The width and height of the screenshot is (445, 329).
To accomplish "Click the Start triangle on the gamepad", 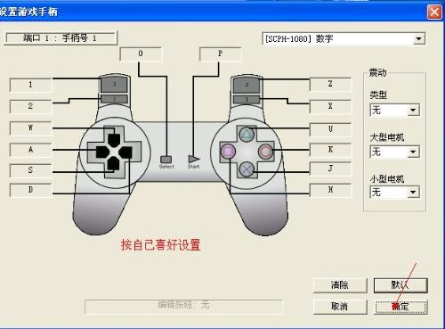I will [x=193, y=160].
